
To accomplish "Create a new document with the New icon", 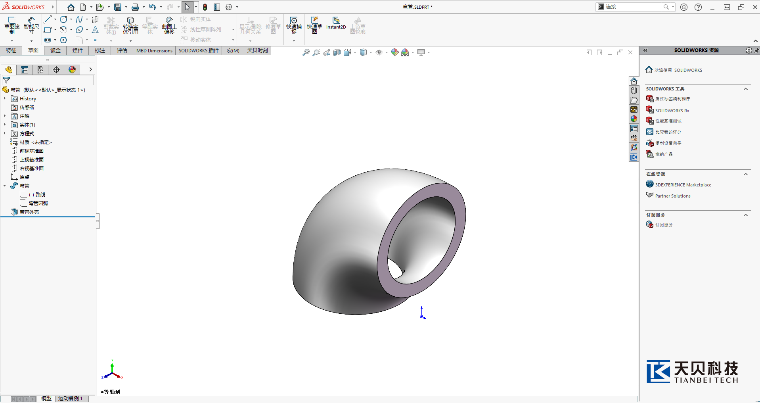I will (83, 7).
